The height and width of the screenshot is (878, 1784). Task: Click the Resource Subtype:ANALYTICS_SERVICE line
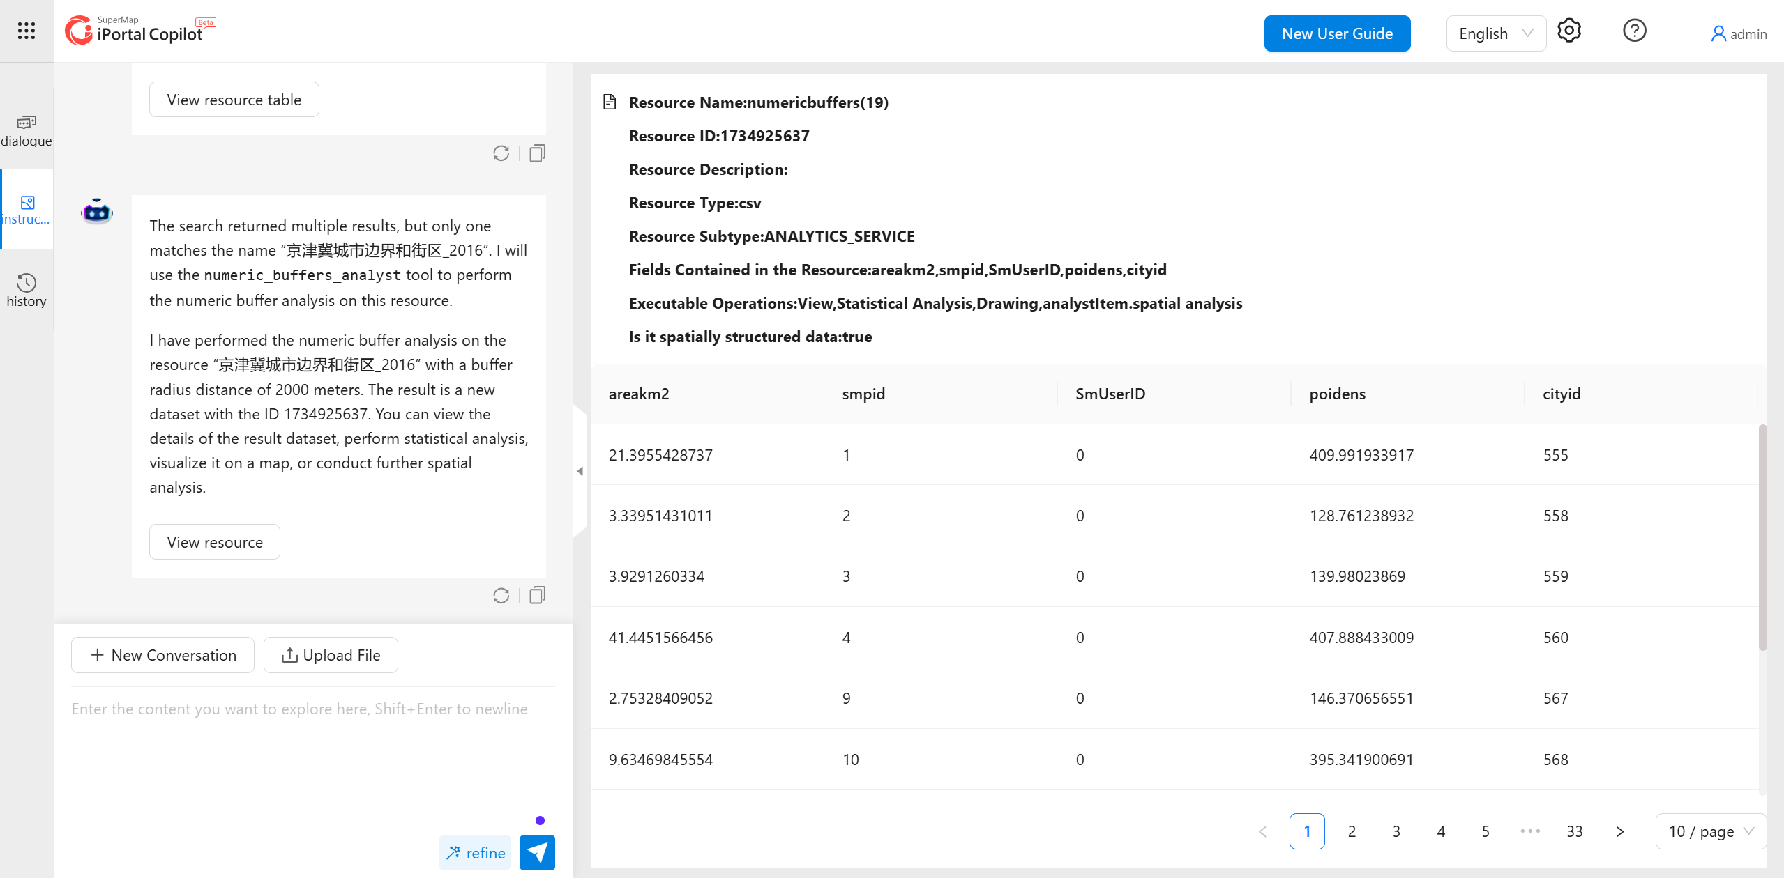[771, 236]
